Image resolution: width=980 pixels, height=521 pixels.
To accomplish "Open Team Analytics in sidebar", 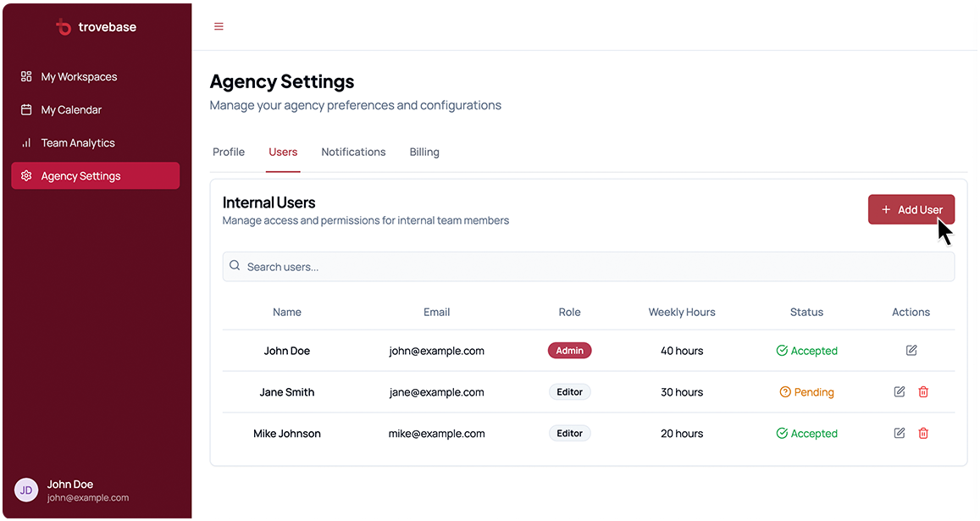I will tap(95, 142).
